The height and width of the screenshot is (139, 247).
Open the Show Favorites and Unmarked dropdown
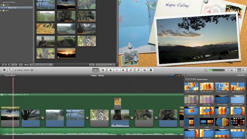click(x=41, y=65)
